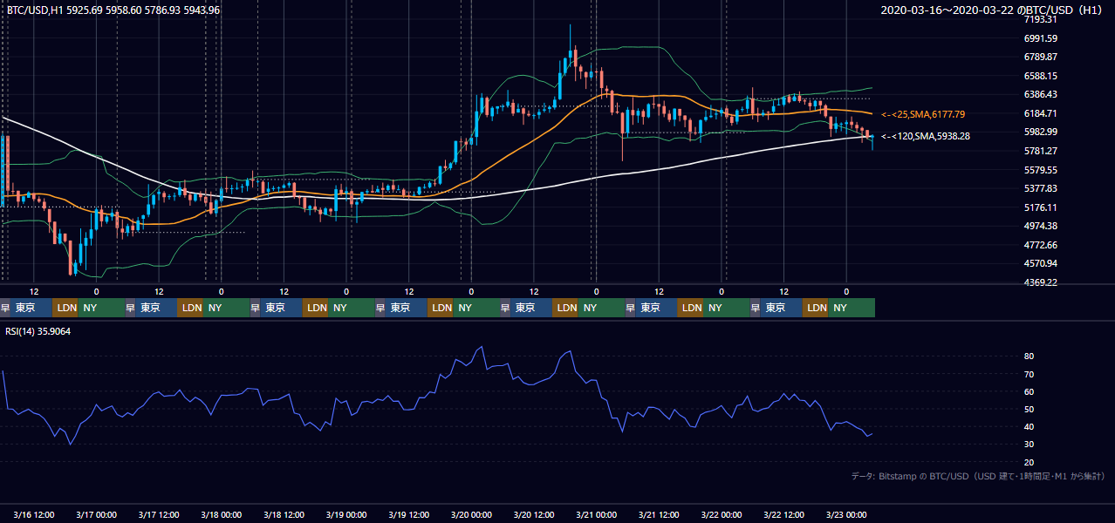Select price level 5176.11 on axis

pos(1040,207)
